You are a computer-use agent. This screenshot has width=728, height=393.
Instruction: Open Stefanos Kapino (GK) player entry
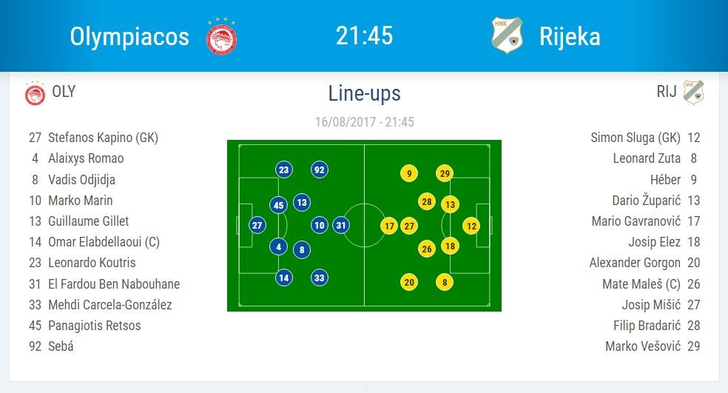(x=103, y=138)
